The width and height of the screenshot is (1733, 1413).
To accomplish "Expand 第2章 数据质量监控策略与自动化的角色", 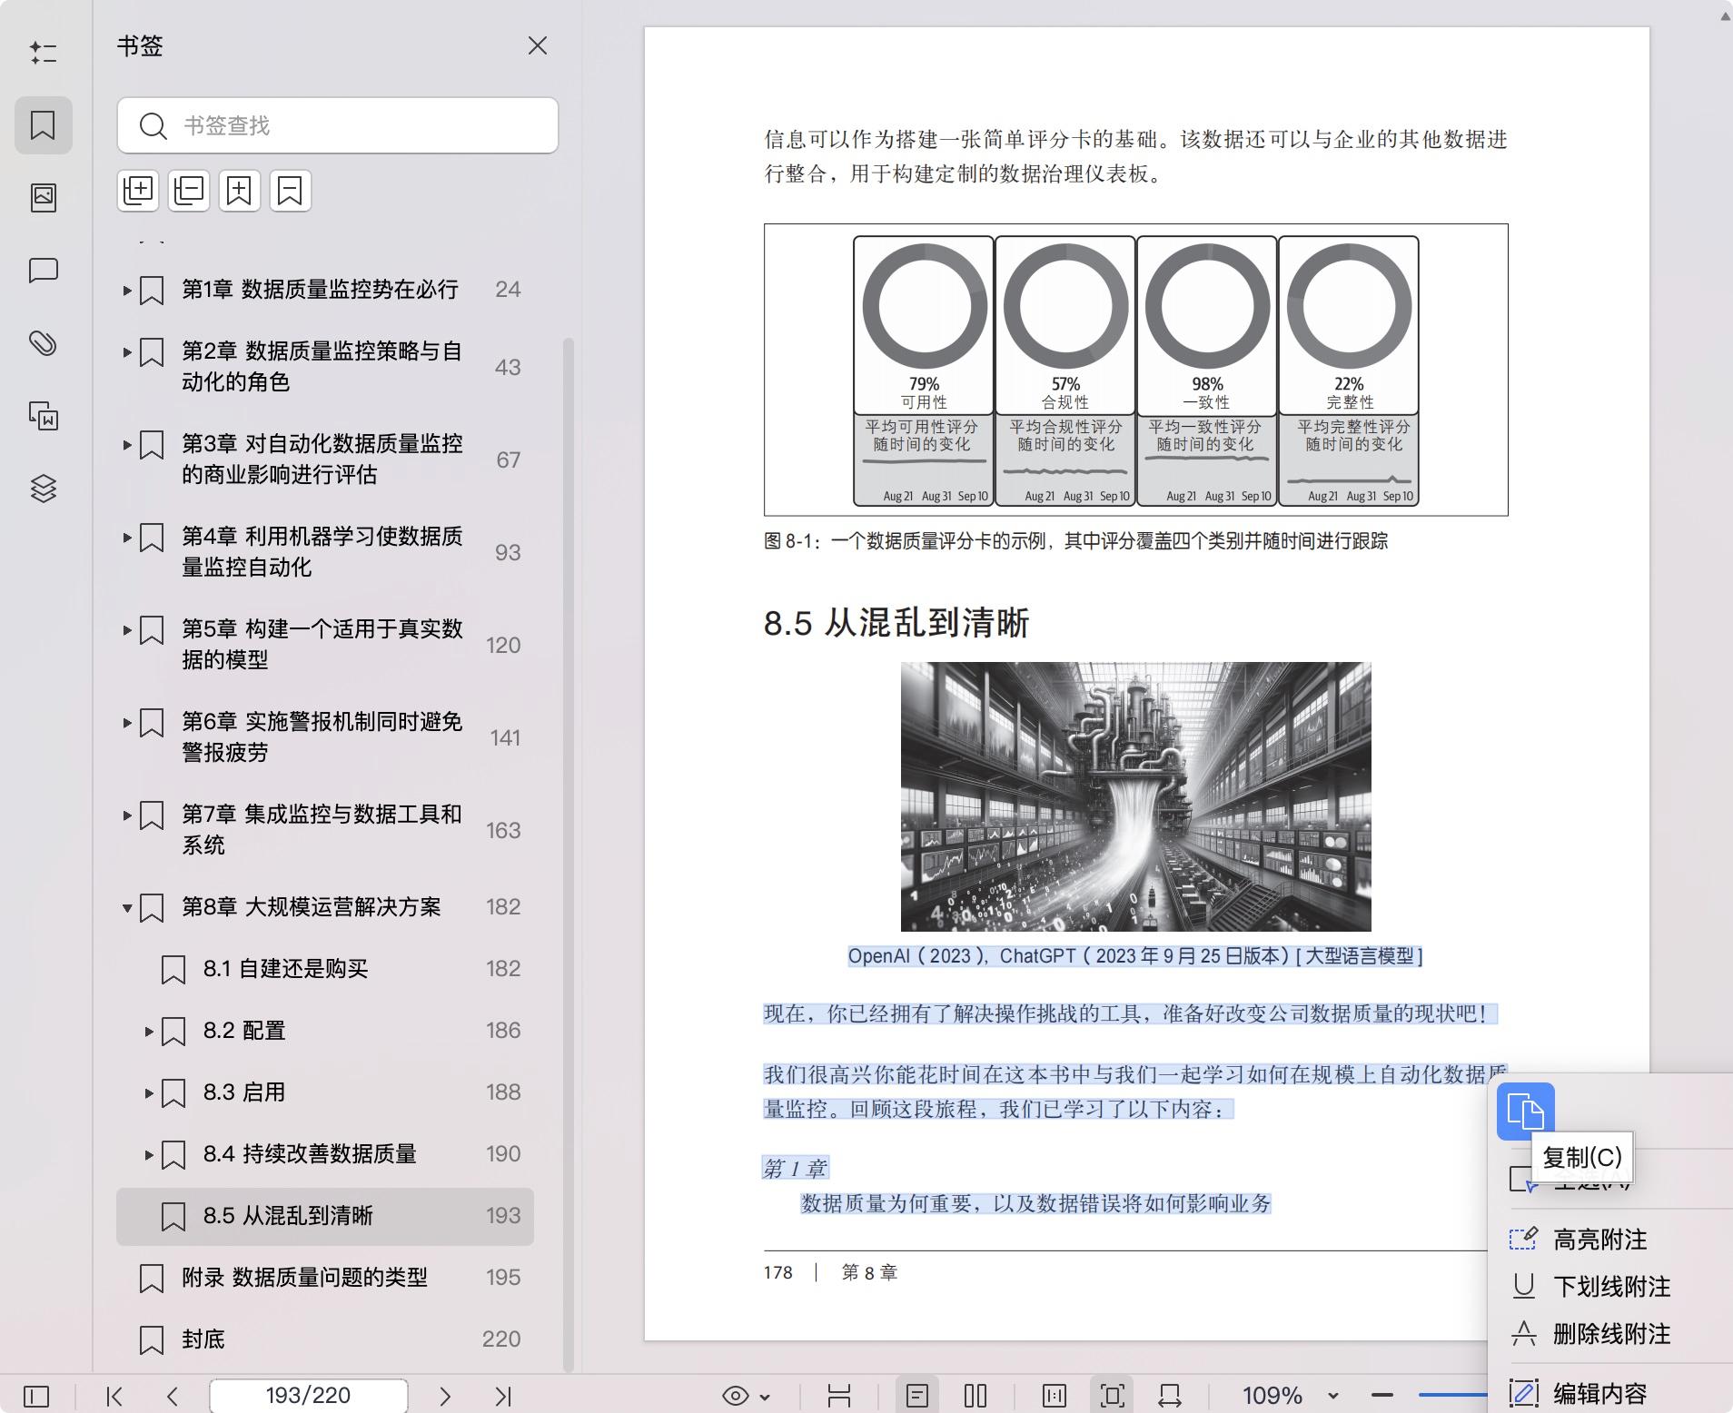I will 127,351.
